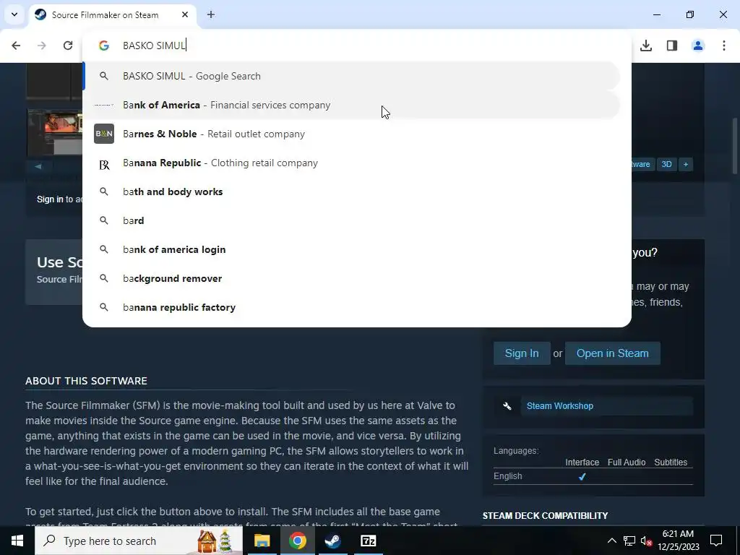Image resolution: width=740 pixels, height=555 pixels.
Task: Select Banana Republic suggestion
Action: pos(351,163)
